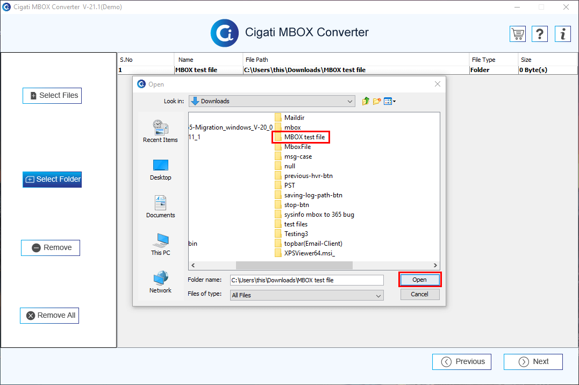Expand the Look in Downloads dropdown
Screen dimensions: 579x385
pos(272,101)
